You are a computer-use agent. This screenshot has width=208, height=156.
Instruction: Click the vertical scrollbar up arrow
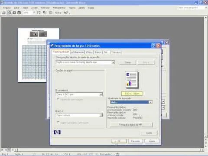(206, 18)
